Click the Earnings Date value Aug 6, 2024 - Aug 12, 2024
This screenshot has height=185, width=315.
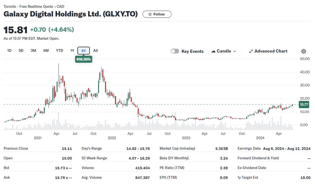click(x=287, y=148)
